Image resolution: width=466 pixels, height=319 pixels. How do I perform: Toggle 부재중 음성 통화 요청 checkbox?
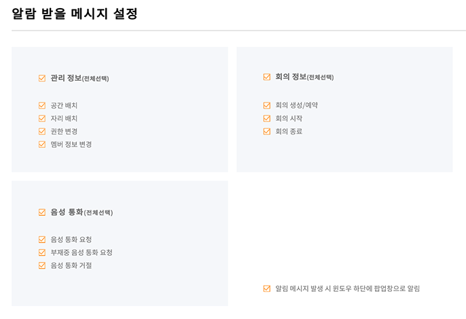click(x=42, y=252)
